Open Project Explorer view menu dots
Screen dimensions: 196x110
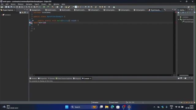(27, 13)
